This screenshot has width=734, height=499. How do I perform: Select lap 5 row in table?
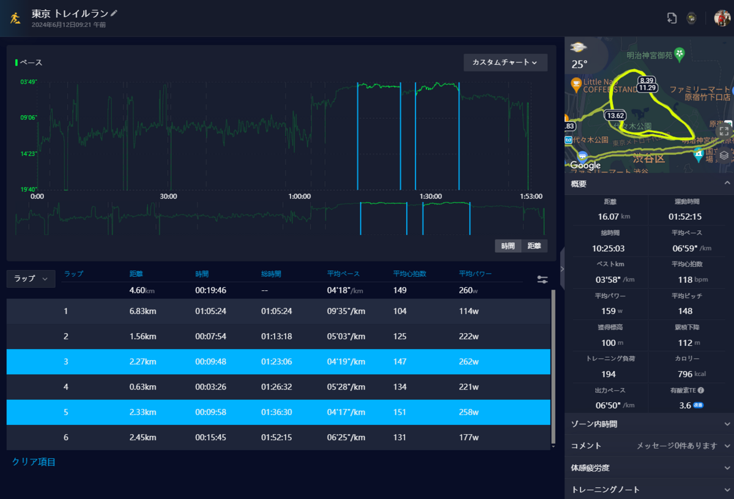click(278, 412)
